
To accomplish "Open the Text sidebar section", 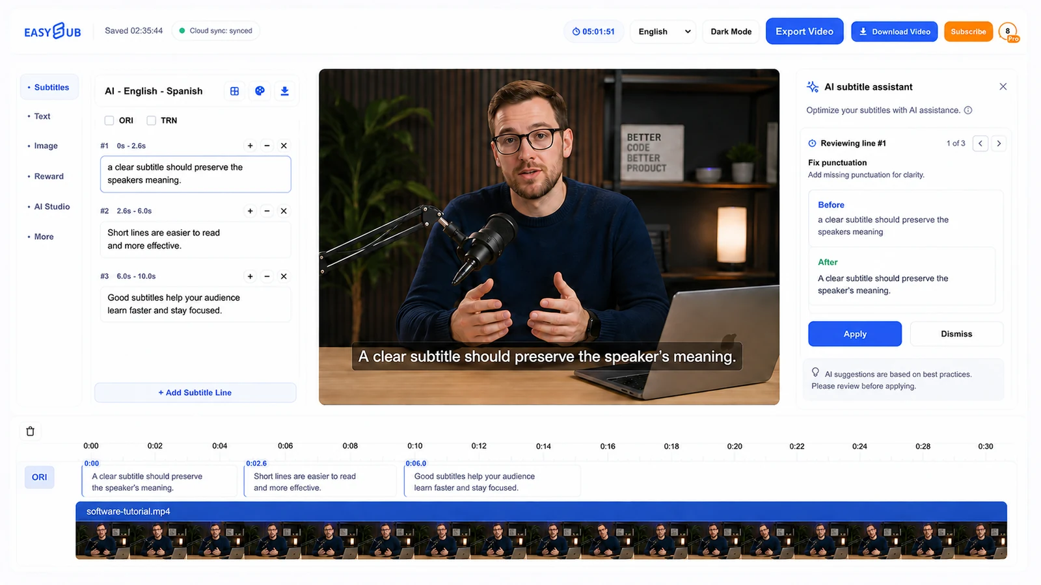I will 42,116.
